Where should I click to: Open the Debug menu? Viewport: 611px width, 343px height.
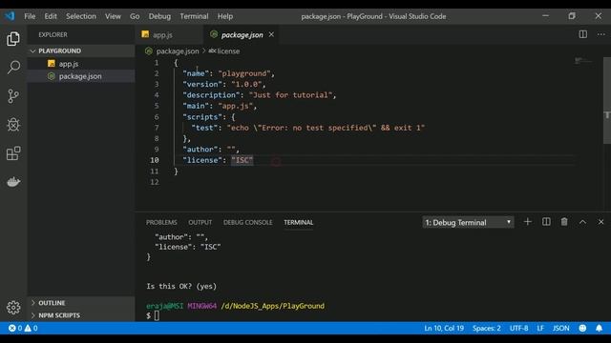[x=159, y=16]
